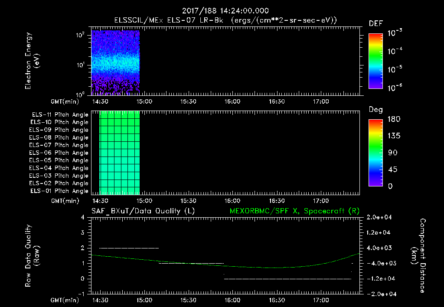Click the Component Distance (km) axis label
The width and height of the screenshot is (444, 307).
click(x=418, y=256)
